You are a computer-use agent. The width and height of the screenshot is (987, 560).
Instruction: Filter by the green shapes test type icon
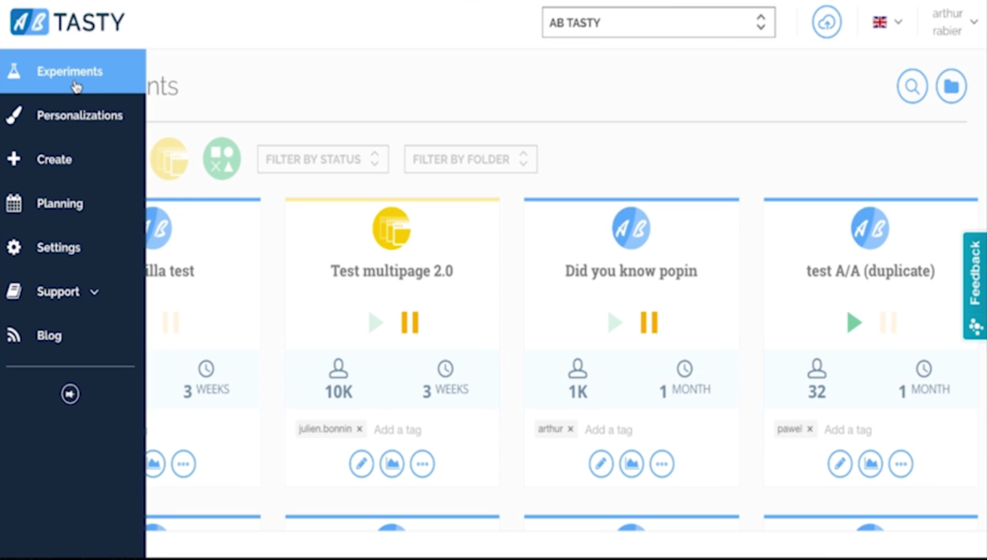click(x=221, y=159)
